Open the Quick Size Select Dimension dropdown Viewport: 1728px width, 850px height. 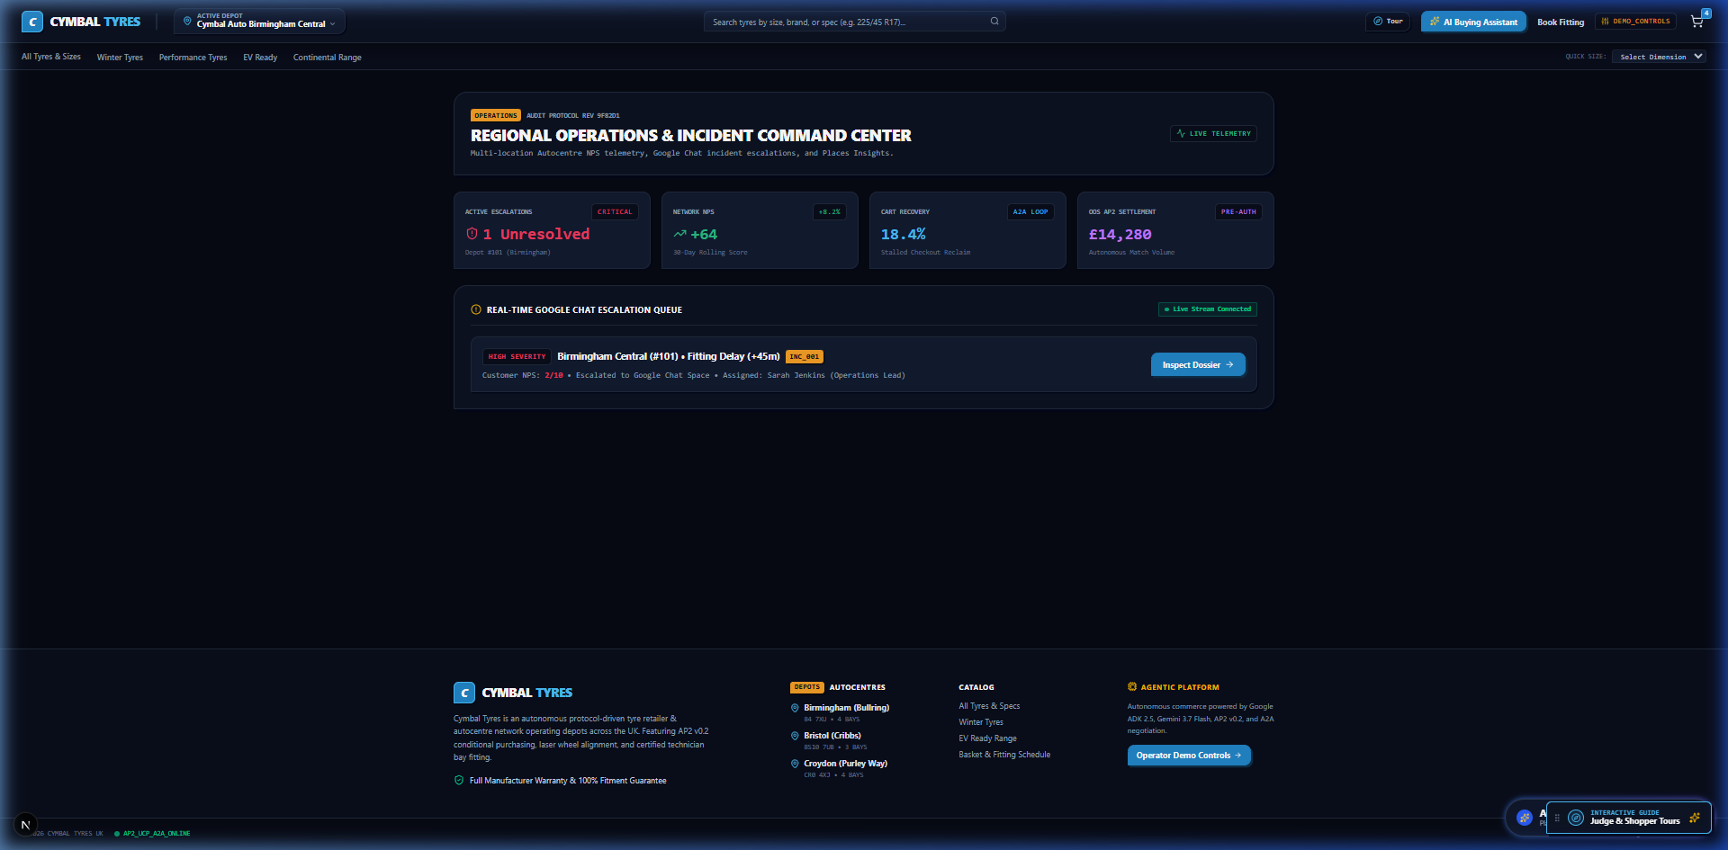pos(1659,57)
